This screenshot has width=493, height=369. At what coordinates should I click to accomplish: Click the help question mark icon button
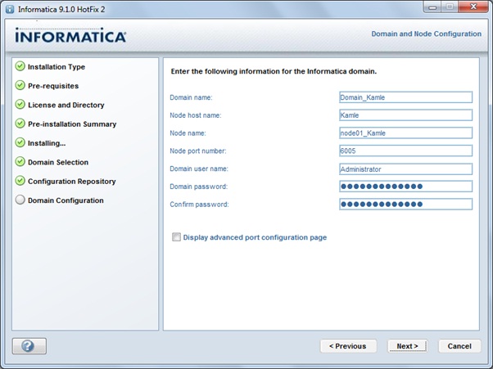pos(29,346)
